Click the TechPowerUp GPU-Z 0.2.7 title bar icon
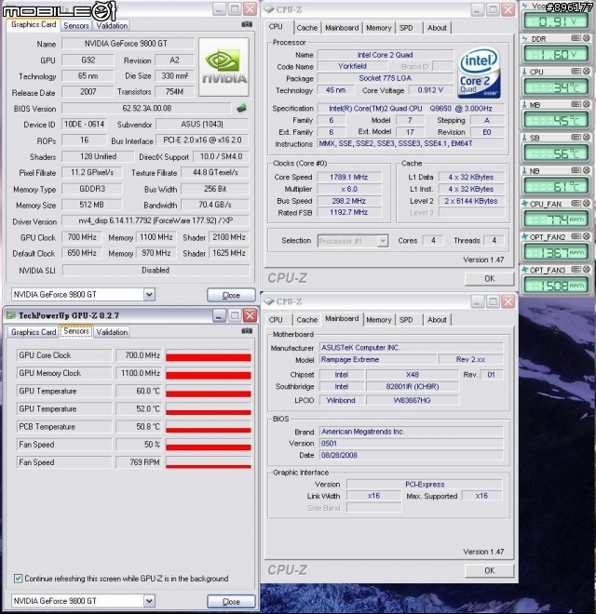The image size is (596, 614). tap(10, 315)
